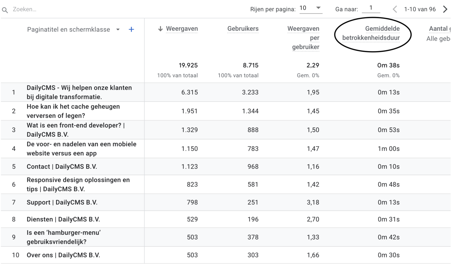This screenshot has width=458, height=271.
Task: Open the Rijen per pagina dropdown
Action: (311, 8)
